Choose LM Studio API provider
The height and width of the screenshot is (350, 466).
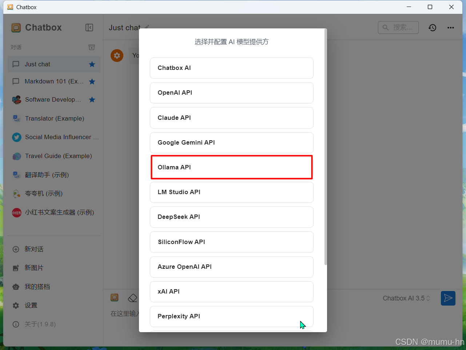click(232, 192)
